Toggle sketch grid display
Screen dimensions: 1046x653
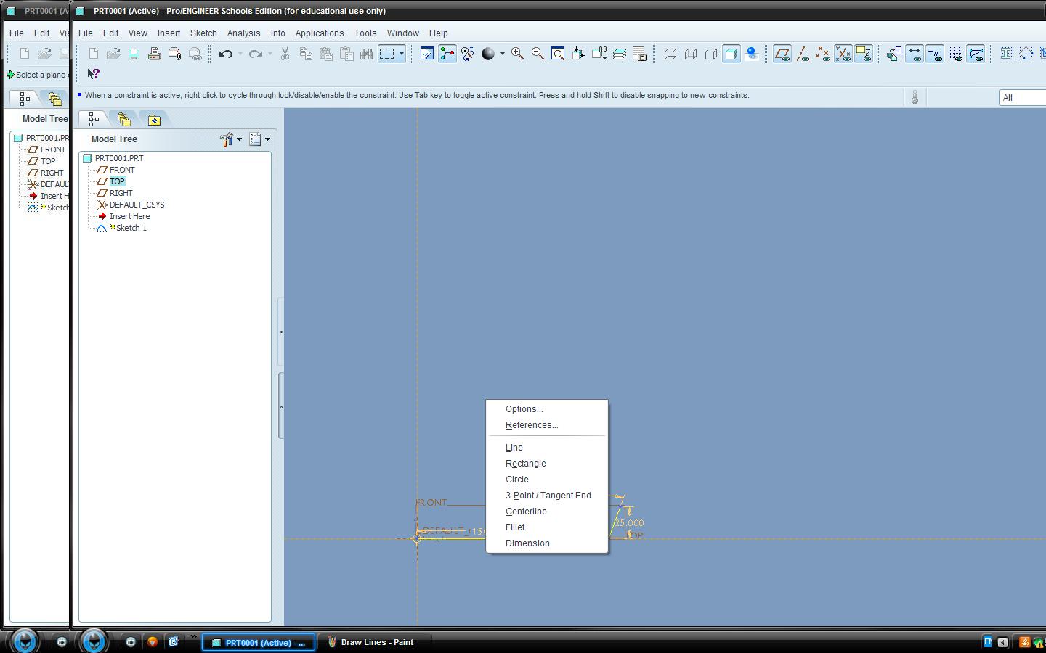click(955, 54)
